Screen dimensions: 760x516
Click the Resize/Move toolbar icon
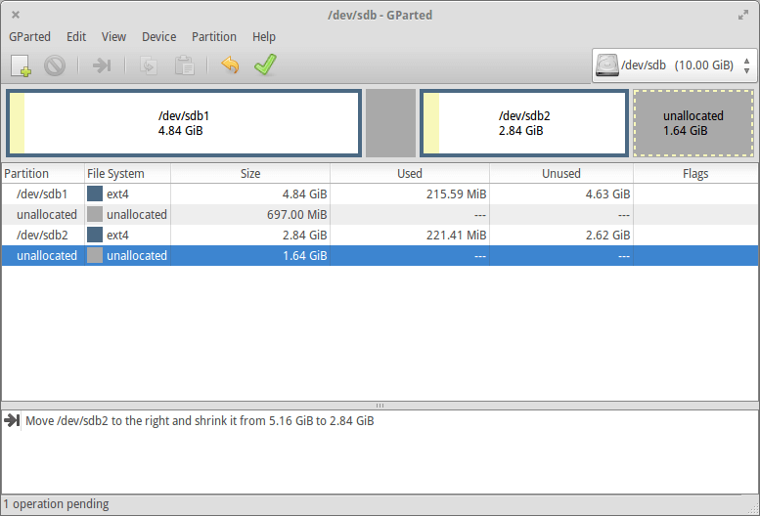coord(102,65)
